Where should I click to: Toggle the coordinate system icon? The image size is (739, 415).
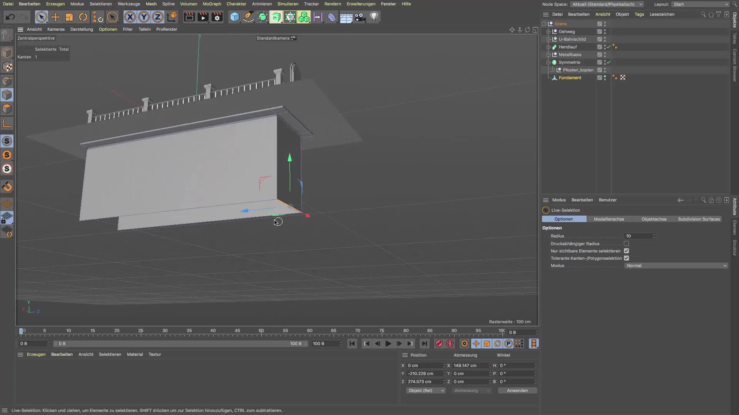click(x=172, y=17)
